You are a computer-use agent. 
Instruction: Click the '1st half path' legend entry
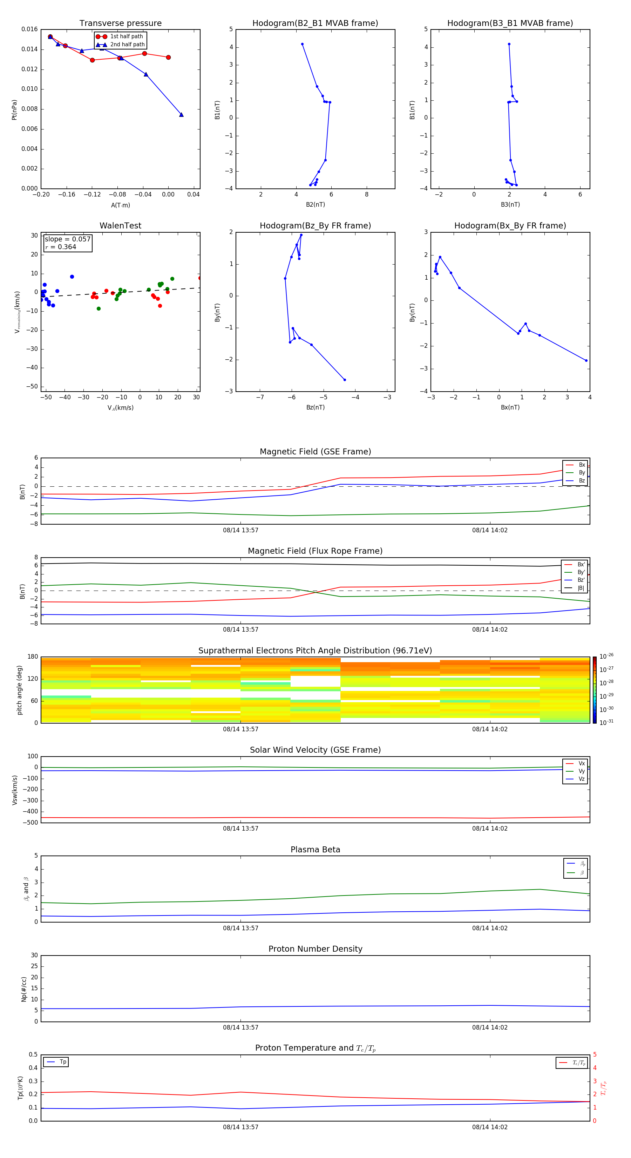point(120,36)
